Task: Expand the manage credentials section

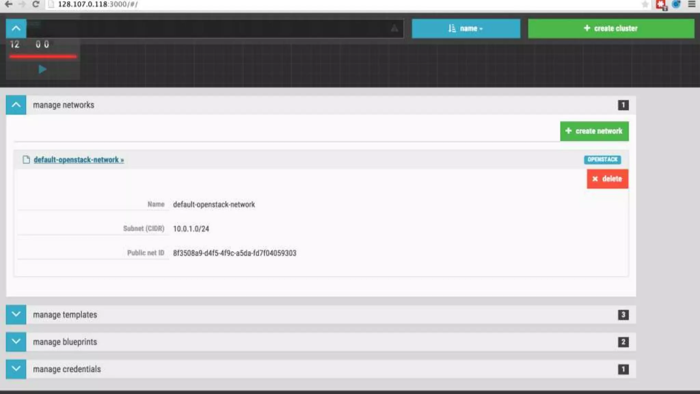Action: 16,369
